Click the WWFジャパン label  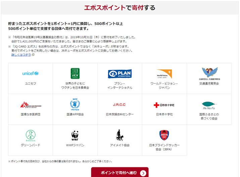pos(75,145)
